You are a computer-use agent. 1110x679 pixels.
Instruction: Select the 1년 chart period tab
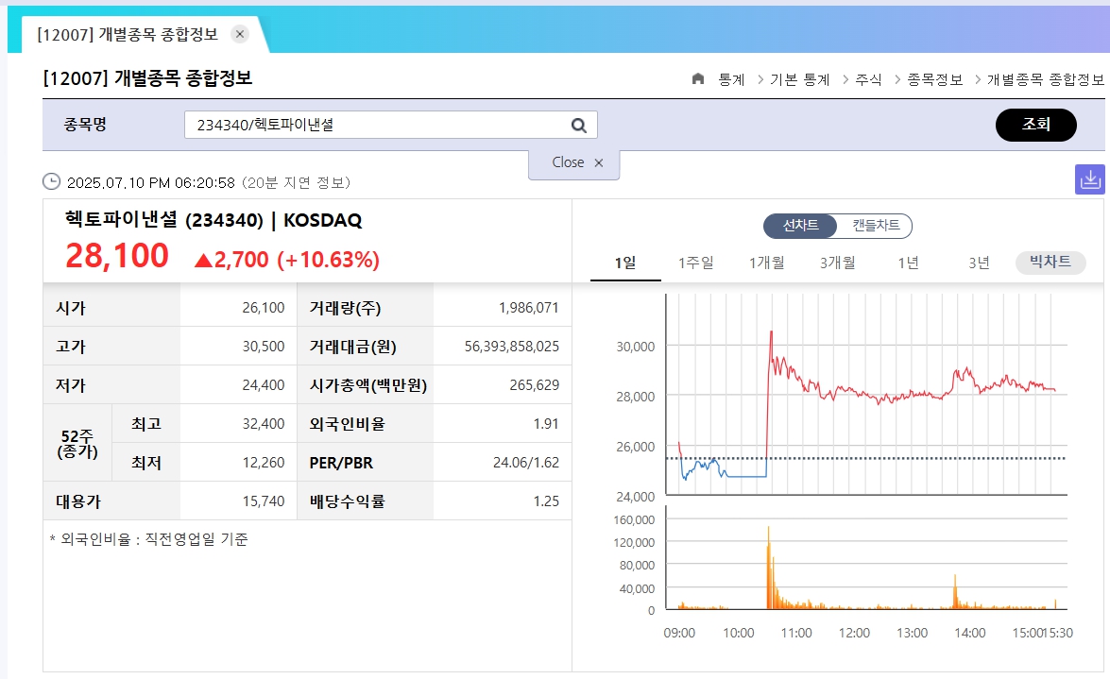(x=908, y=263)
